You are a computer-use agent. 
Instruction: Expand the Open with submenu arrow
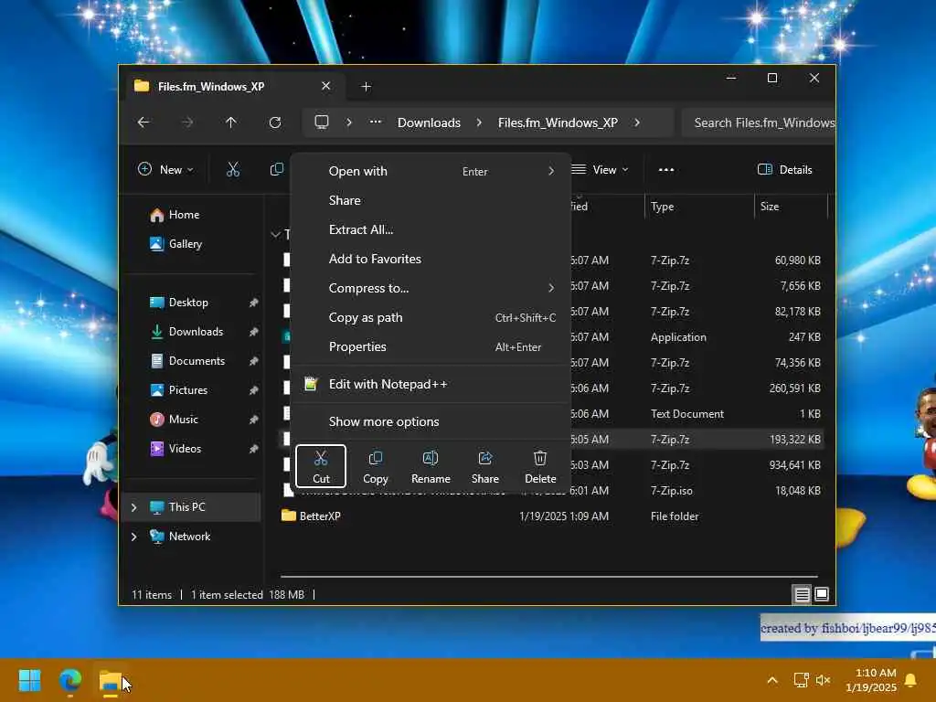coord(551,171)
